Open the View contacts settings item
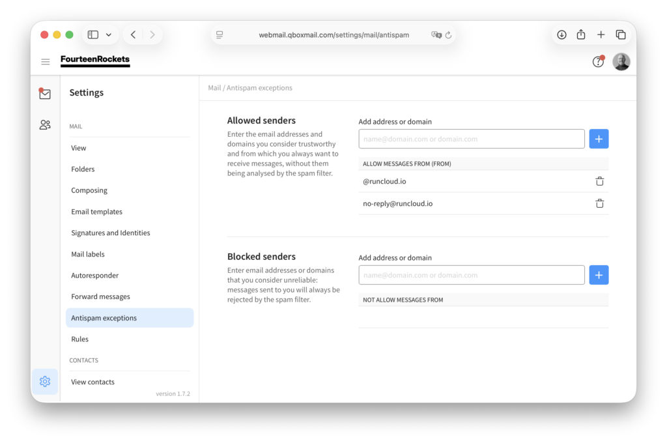This screenshot has height=443, width=667. [92, 382]
